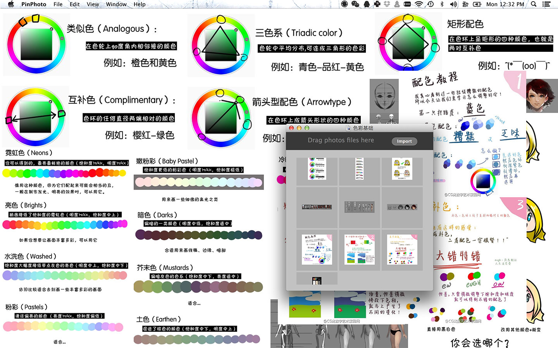Open the WeChat menu bar icon

pyautogui.click(x=355, y=4)
